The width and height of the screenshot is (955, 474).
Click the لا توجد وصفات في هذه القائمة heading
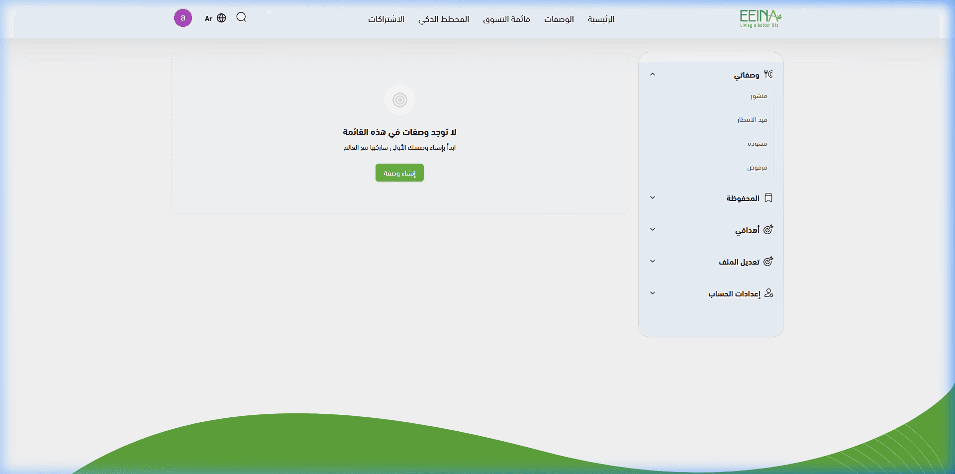399,132
